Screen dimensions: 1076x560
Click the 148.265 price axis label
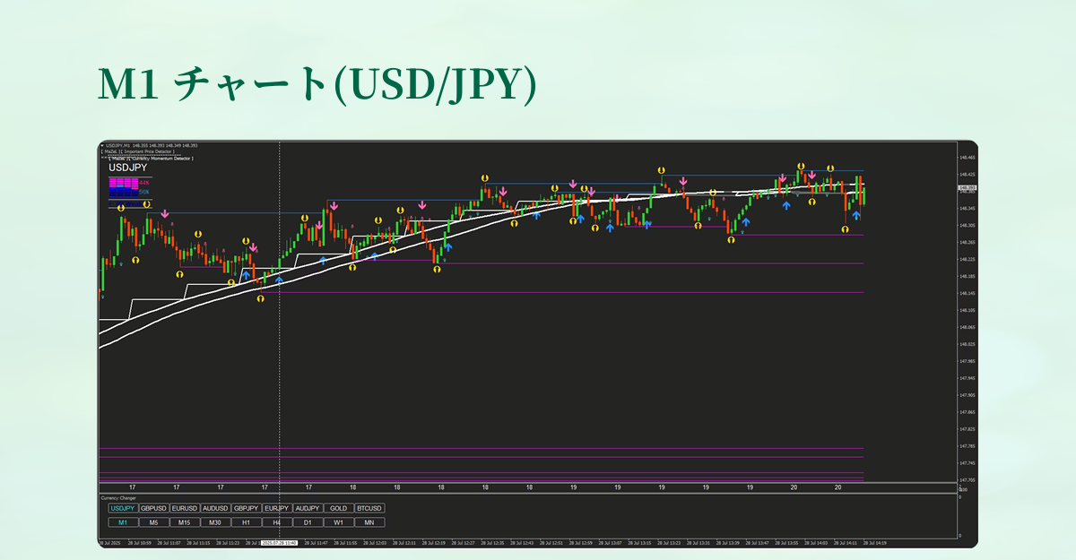(967, 243)
